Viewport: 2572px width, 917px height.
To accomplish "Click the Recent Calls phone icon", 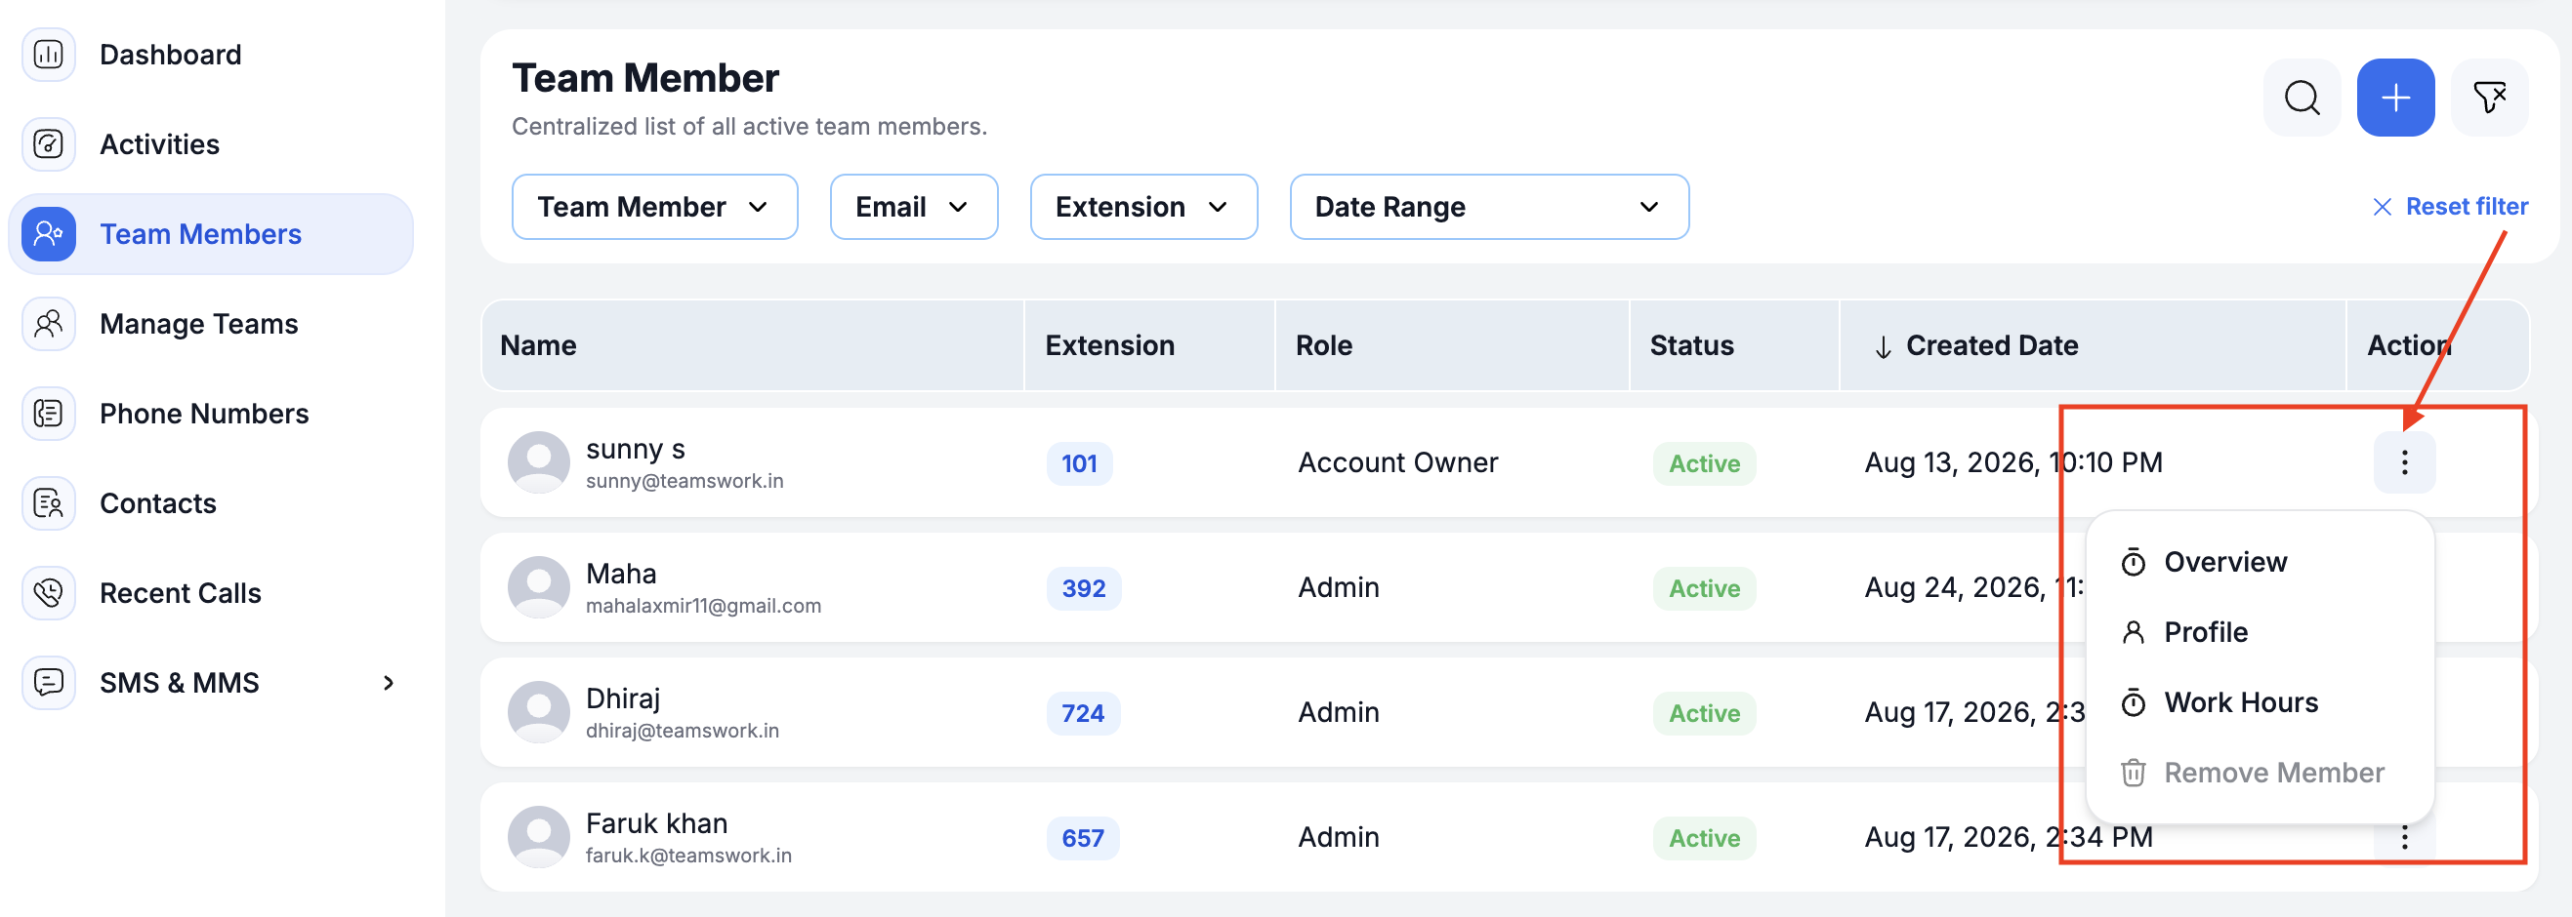I will (48, 594).
